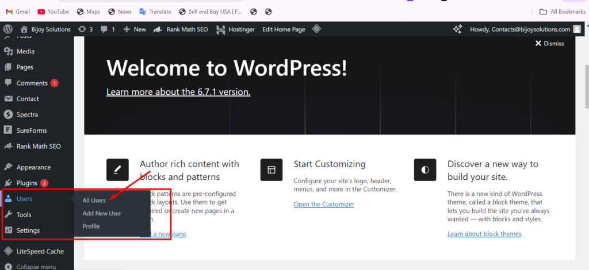Open the Hostinger toolbar icon

(221, 29)
